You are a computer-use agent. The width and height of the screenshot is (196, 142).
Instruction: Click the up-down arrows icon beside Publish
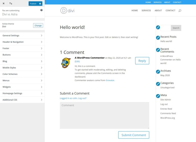pos(11,3)
